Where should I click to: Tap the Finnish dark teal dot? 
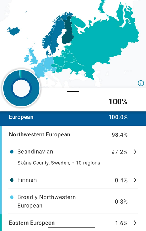pyautogui.click(x=12, y=180)
